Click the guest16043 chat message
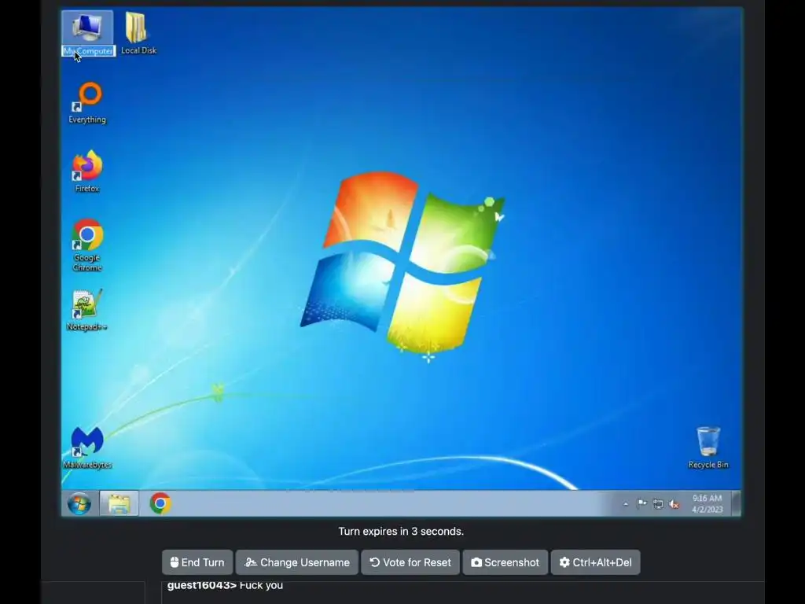 coord(225,585)
